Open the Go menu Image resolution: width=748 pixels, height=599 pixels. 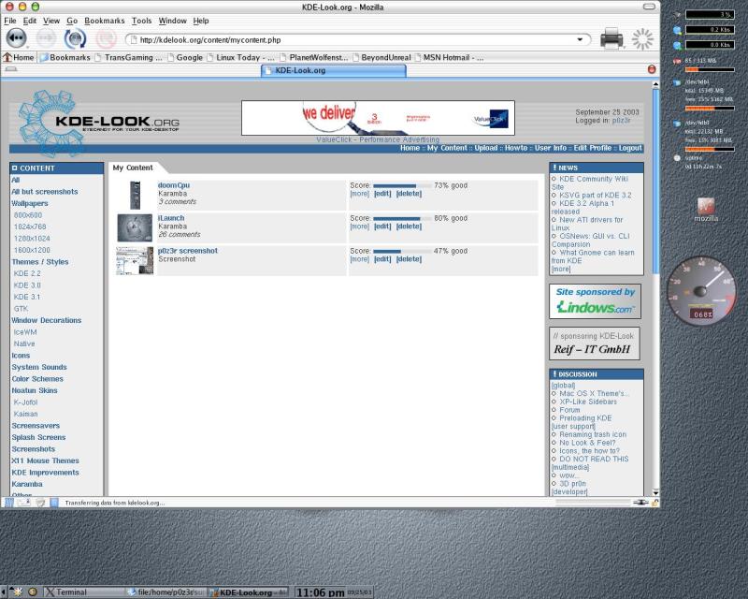[x=72, y=21]
